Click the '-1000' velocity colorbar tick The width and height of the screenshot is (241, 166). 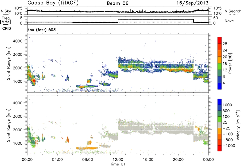pyautogui.click(x=229, y=146)
